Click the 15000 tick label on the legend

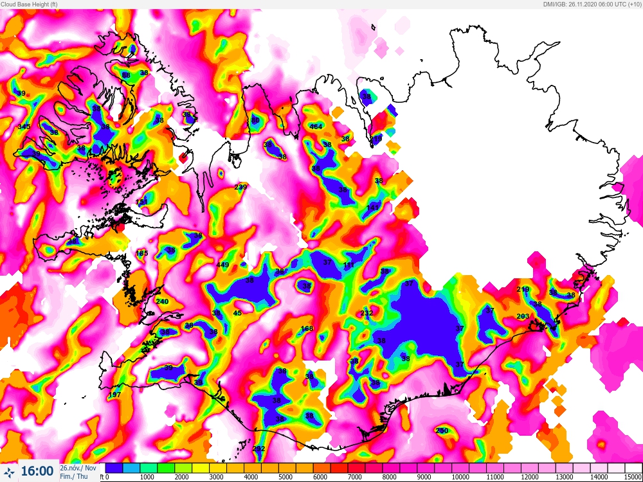coord(633,478)
